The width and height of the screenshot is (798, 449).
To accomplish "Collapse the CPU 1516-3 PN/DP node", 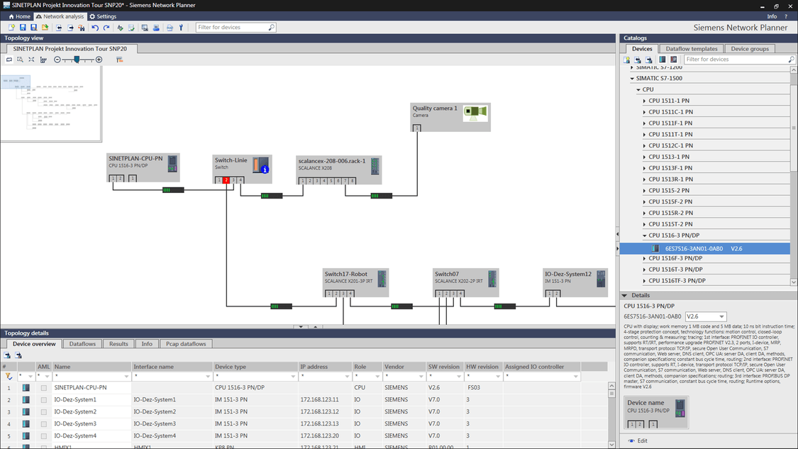I will (644, 235).
